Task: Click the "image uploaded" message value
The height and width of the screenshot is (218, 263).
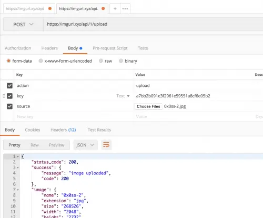Action: 88,173
